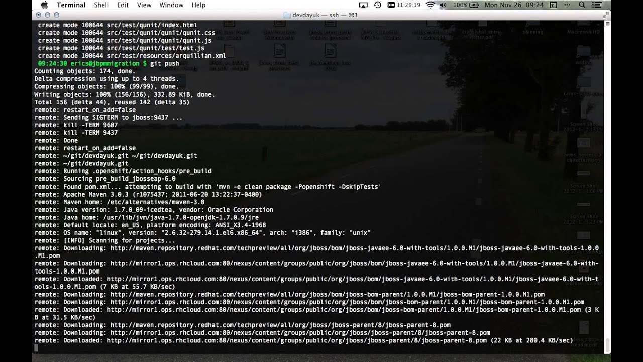Open the volume control icon
Viewport: 643px width, 362px height.
point(444,5)
